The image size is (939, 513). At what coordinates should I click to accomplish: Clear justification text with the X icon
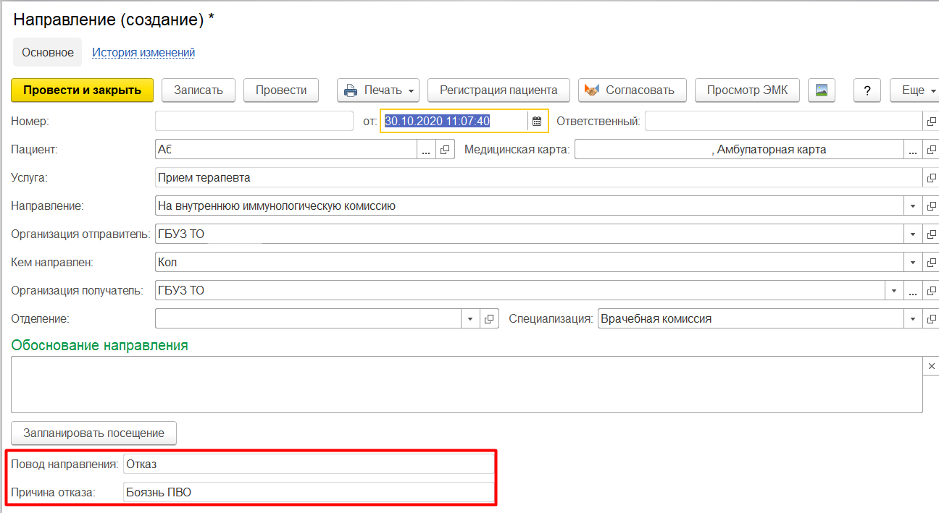pos(931,367)
